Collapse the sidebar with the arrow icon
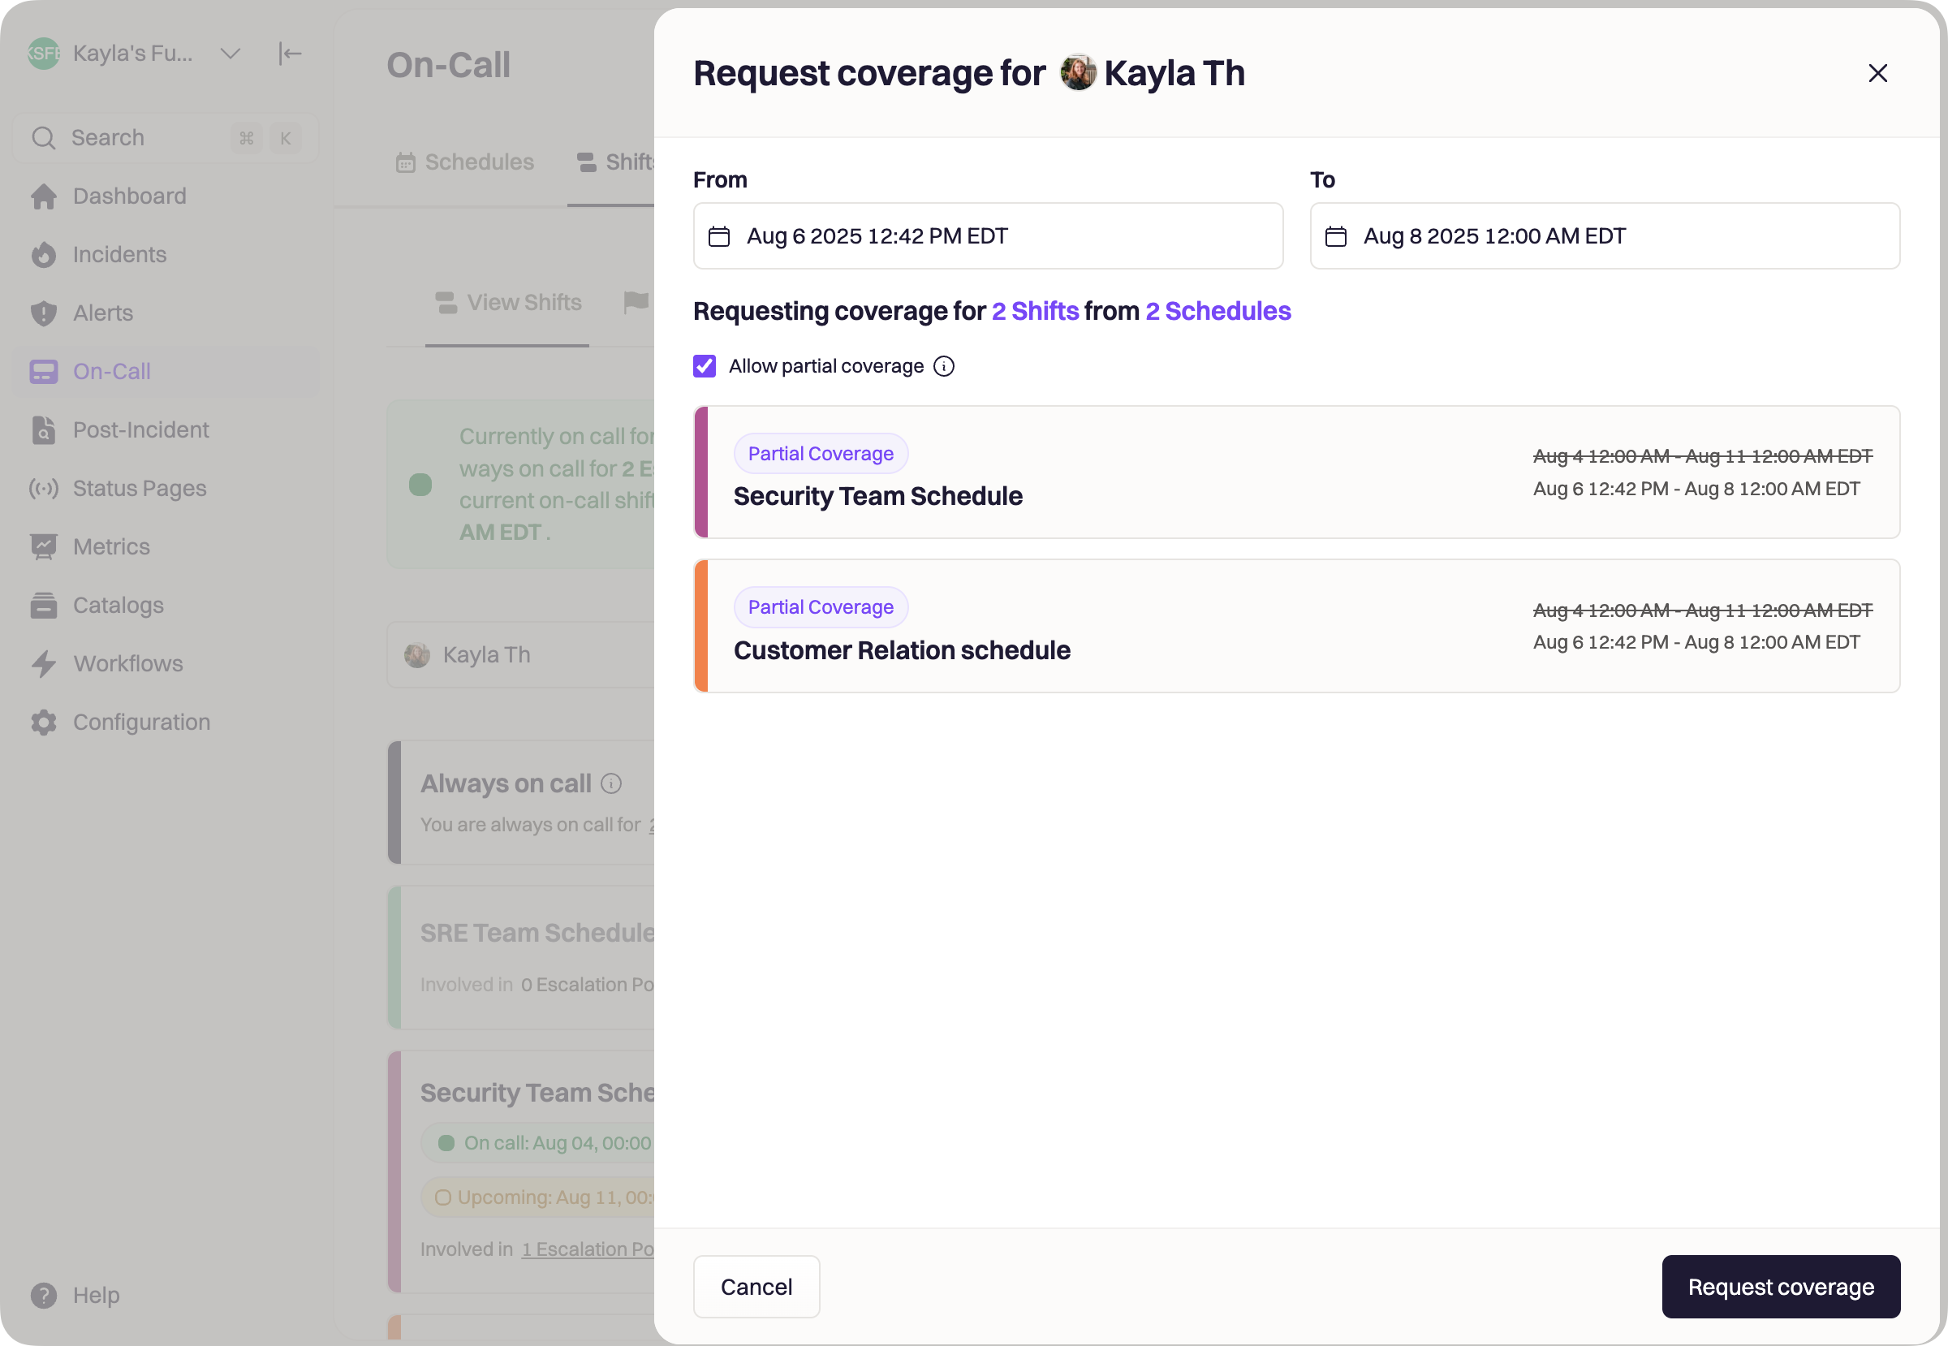 pos(289,54)
